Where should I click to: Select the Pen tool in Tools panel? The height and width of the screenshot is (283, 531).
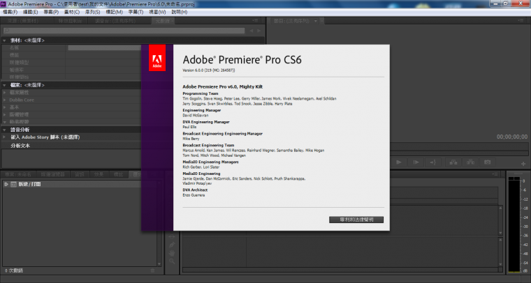pos(172,245)
